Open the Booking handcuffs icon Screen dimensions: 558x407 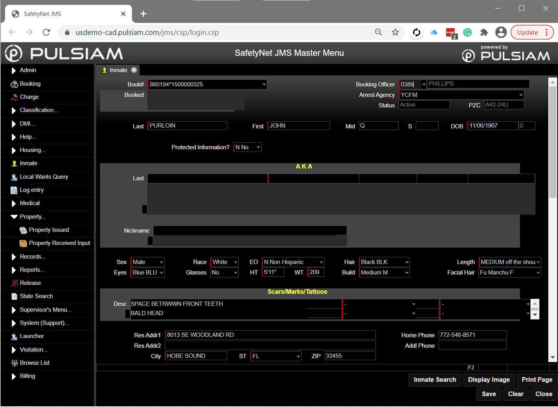(x=14, y=84)
